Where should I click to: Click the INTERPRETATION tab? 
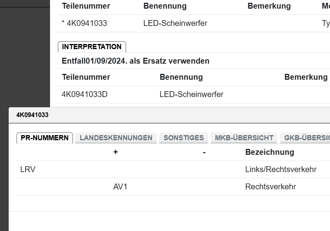[92, 47]
